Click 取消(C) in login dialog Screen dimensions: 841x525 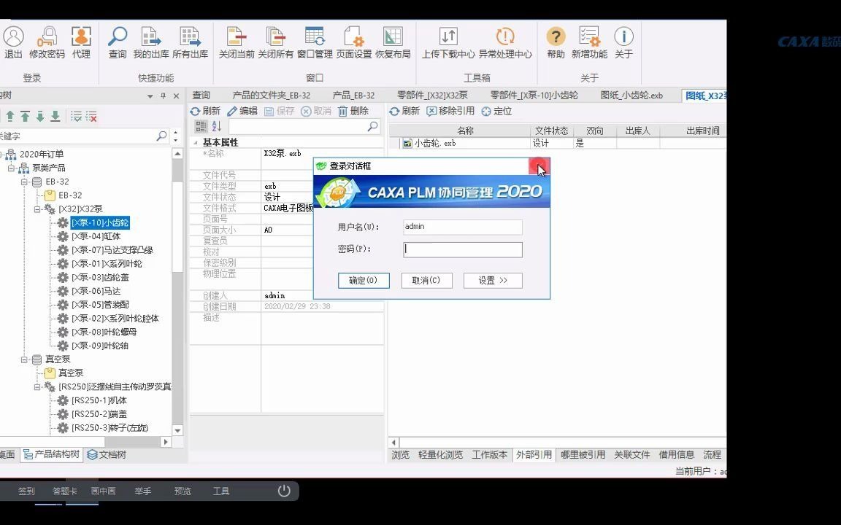(x=426, y=280)
